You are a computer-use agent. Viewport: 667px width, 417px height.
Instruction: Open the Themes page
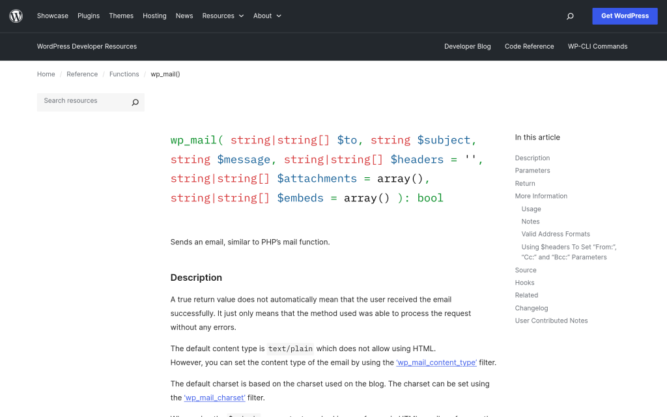[121, 16]
